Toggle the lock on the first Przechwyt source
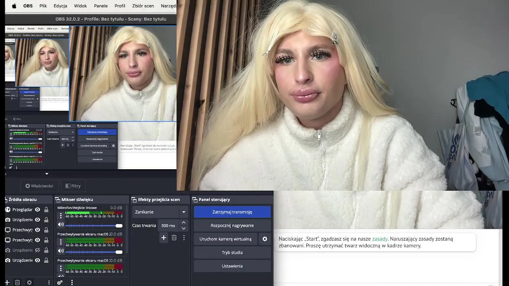Viewport: 509px width, 286px height. [46, 230]
